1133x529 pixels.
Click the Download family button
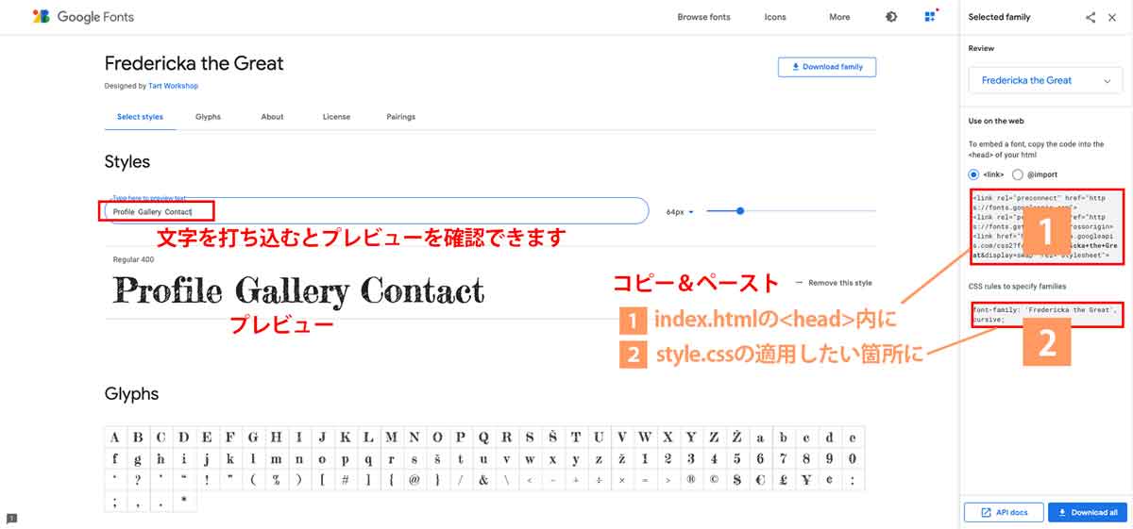pyautogui.click(x=827, y=67)
